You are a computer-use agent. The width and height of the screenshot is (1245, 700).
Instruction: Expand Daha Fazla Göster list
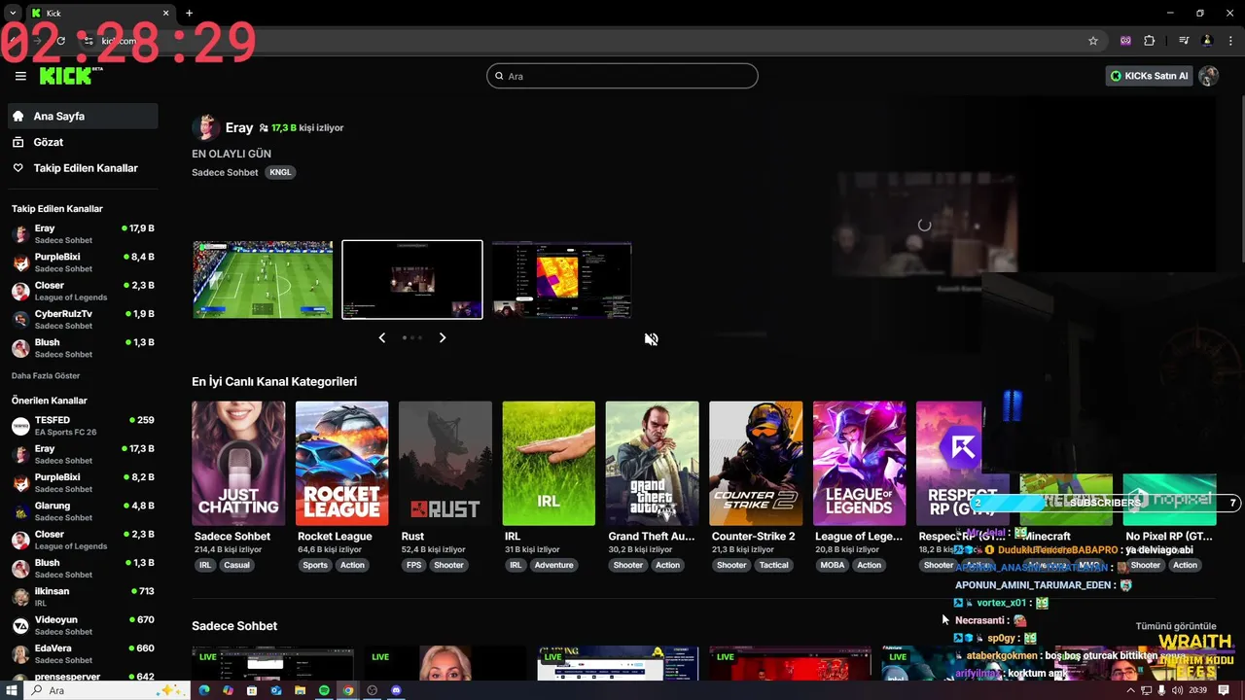(x=46, y=375)
